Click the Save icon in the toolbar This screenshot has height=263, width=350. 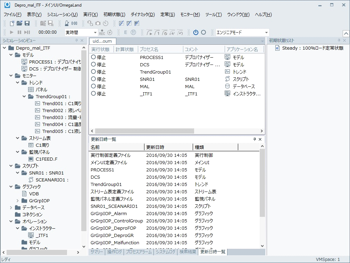click(x=27, y=23)
